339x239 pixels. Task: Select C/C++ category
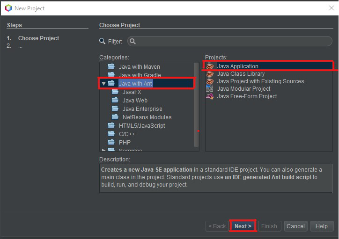[127, 134]
